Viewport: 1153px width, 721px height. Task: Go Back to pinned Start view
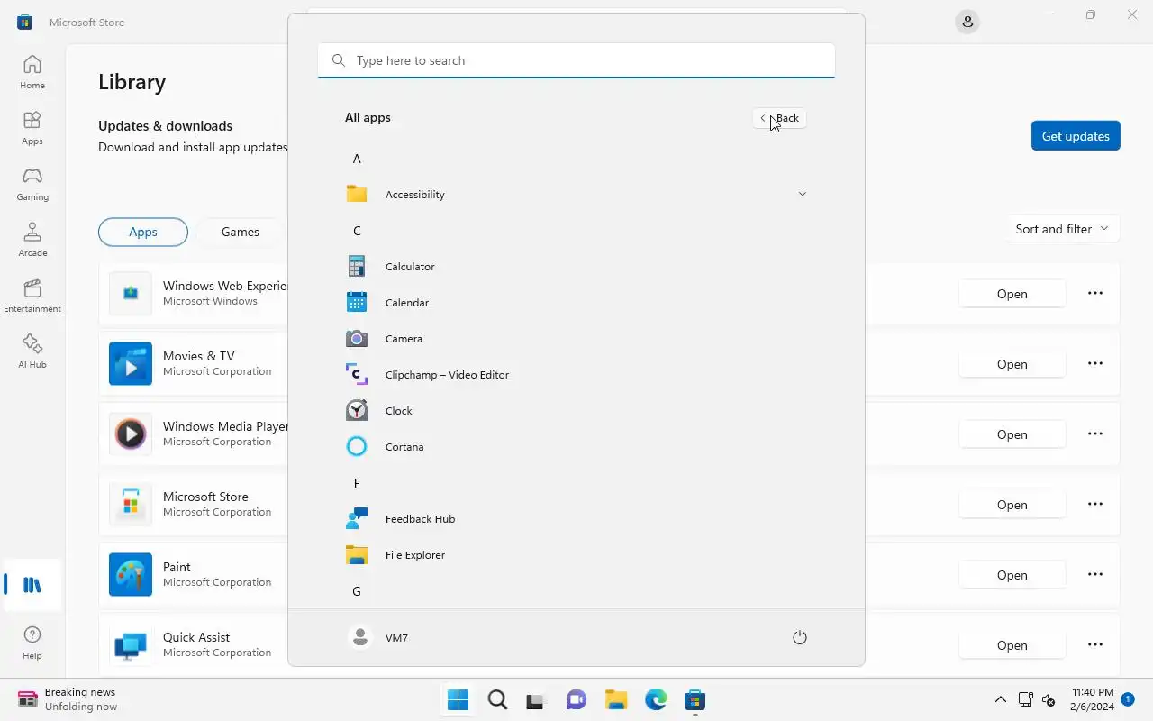click(x=779, y=118)
